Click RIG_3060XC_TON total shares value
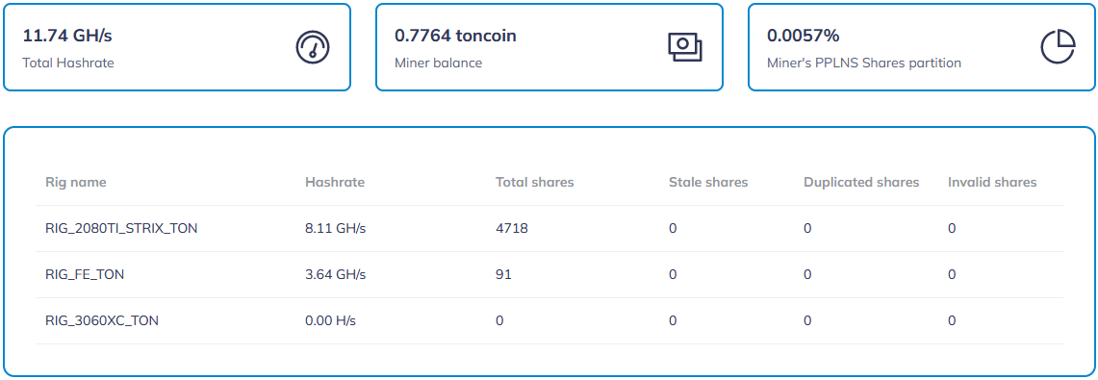The image size is (1098, 380). [x=500, y=321]
